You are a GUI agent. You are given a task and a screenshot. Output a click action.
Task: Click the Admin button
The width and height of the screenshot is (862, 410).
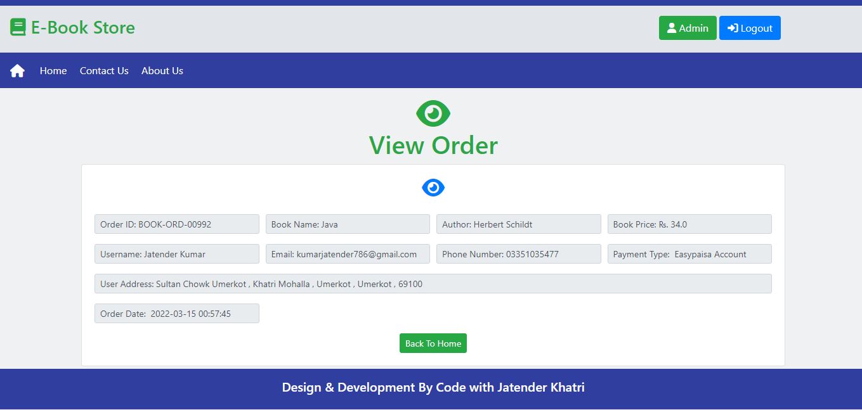(x=688, y=28)
